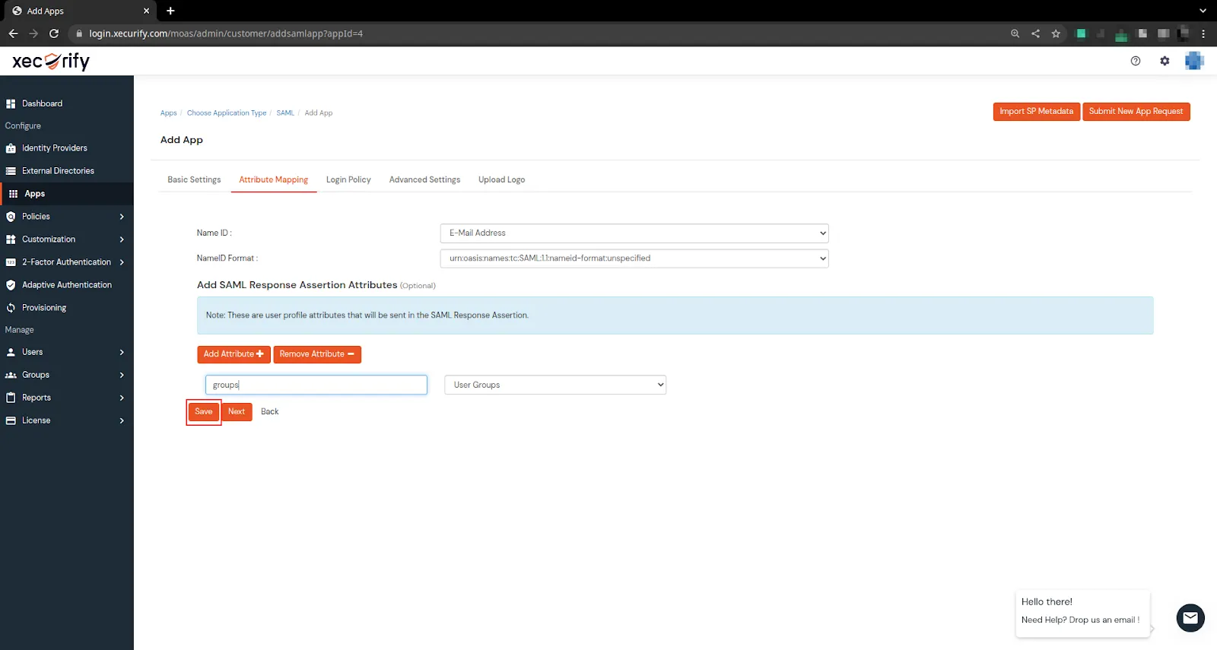This screenshot has height=650, width=1217.
Task: Click the Save button
Action: pyautogui.click(x=204, y=411)
